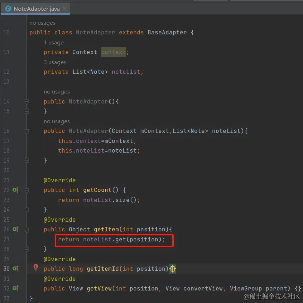303x303 pixels.
Task: Collapse the getCount method at line 22
Action: click(x=27, y=190)
